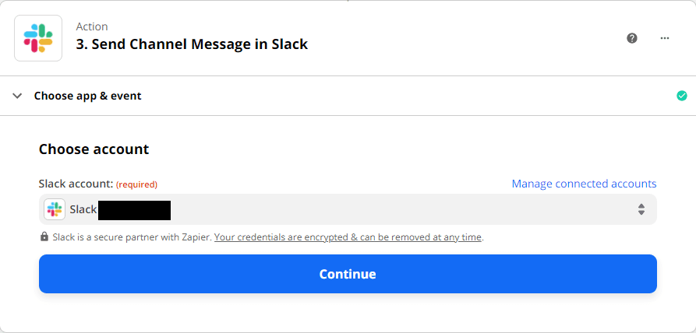Open Manage connected accounts link
This screenshot has height=333, width=696.
[x=584, y=184]
